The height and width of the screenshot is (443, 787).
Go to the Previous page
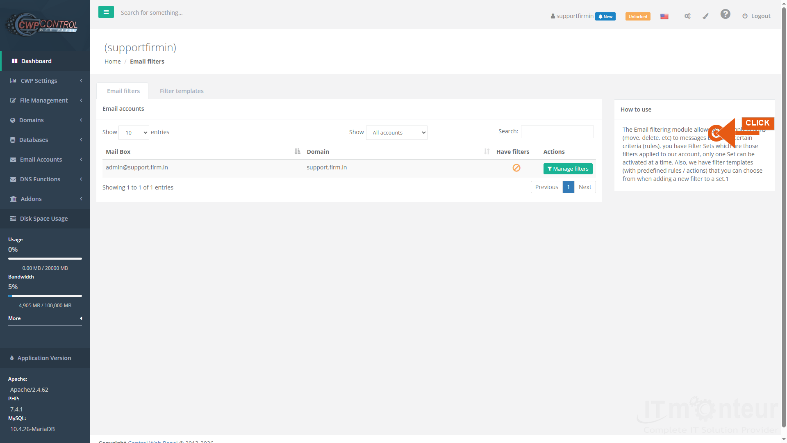[x=546, y=187]
